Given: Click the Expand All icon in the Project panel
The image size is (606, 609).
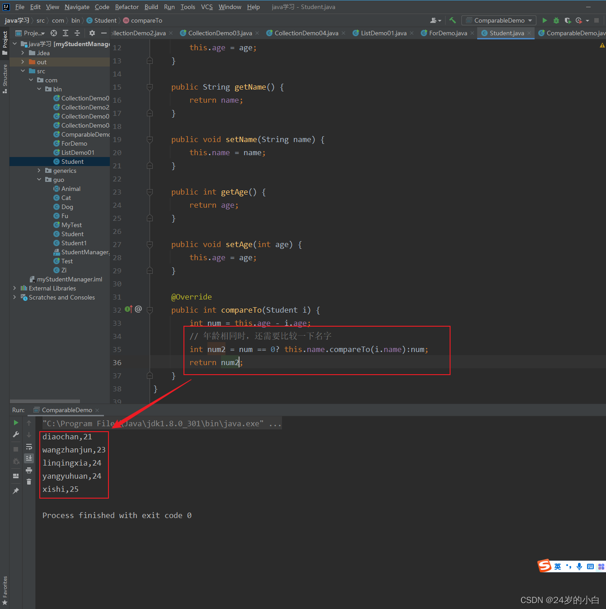Looking at the screenshot, I should click(x=66, y=33).
